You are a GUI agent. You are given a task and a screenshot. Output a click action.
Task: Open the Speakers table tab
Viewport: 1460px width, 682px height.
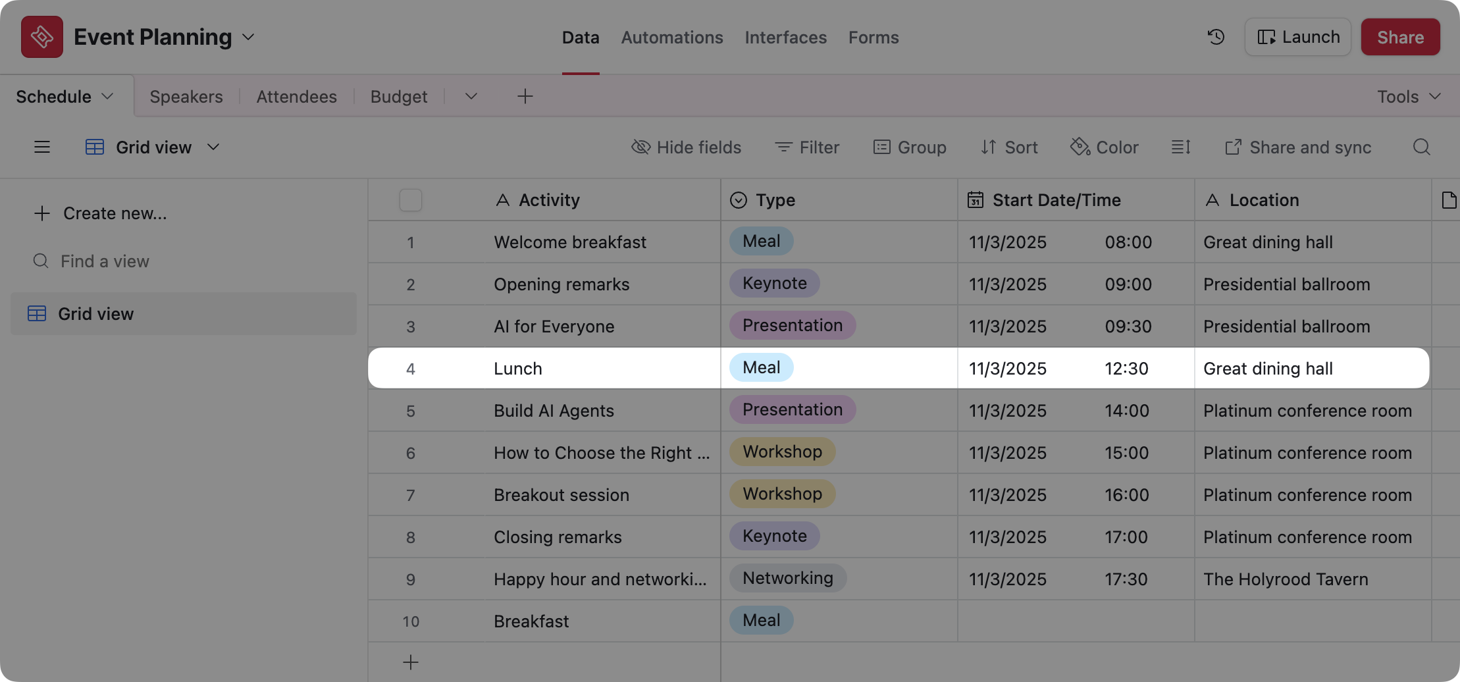(x=186, y=97)
